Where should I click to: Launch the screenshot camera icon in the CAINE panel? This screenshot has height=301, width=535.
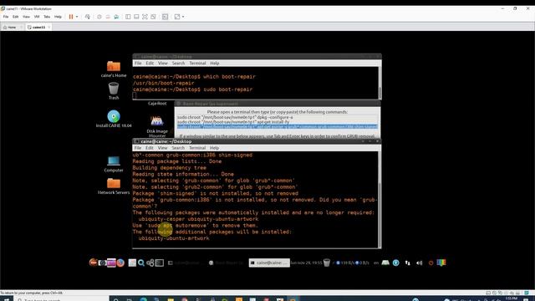click(102, 263)
